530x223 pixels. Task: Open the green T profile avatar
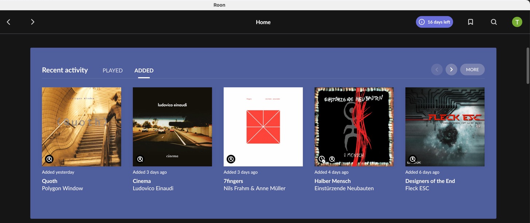517,22
